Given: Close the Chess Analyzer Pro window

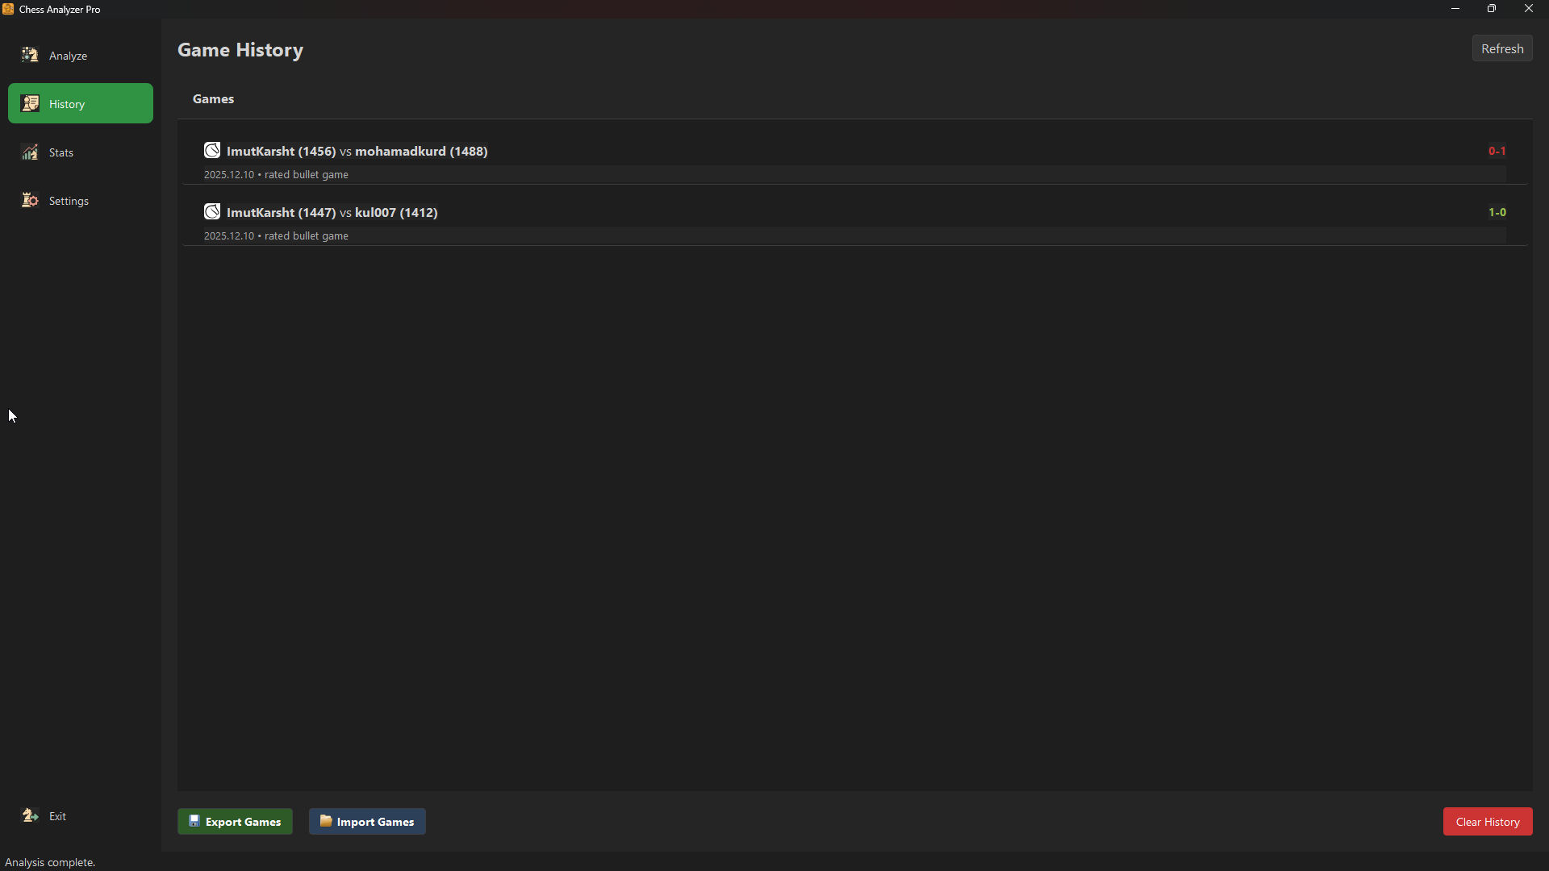Looking at the screenshot, I should (1529, 9).
